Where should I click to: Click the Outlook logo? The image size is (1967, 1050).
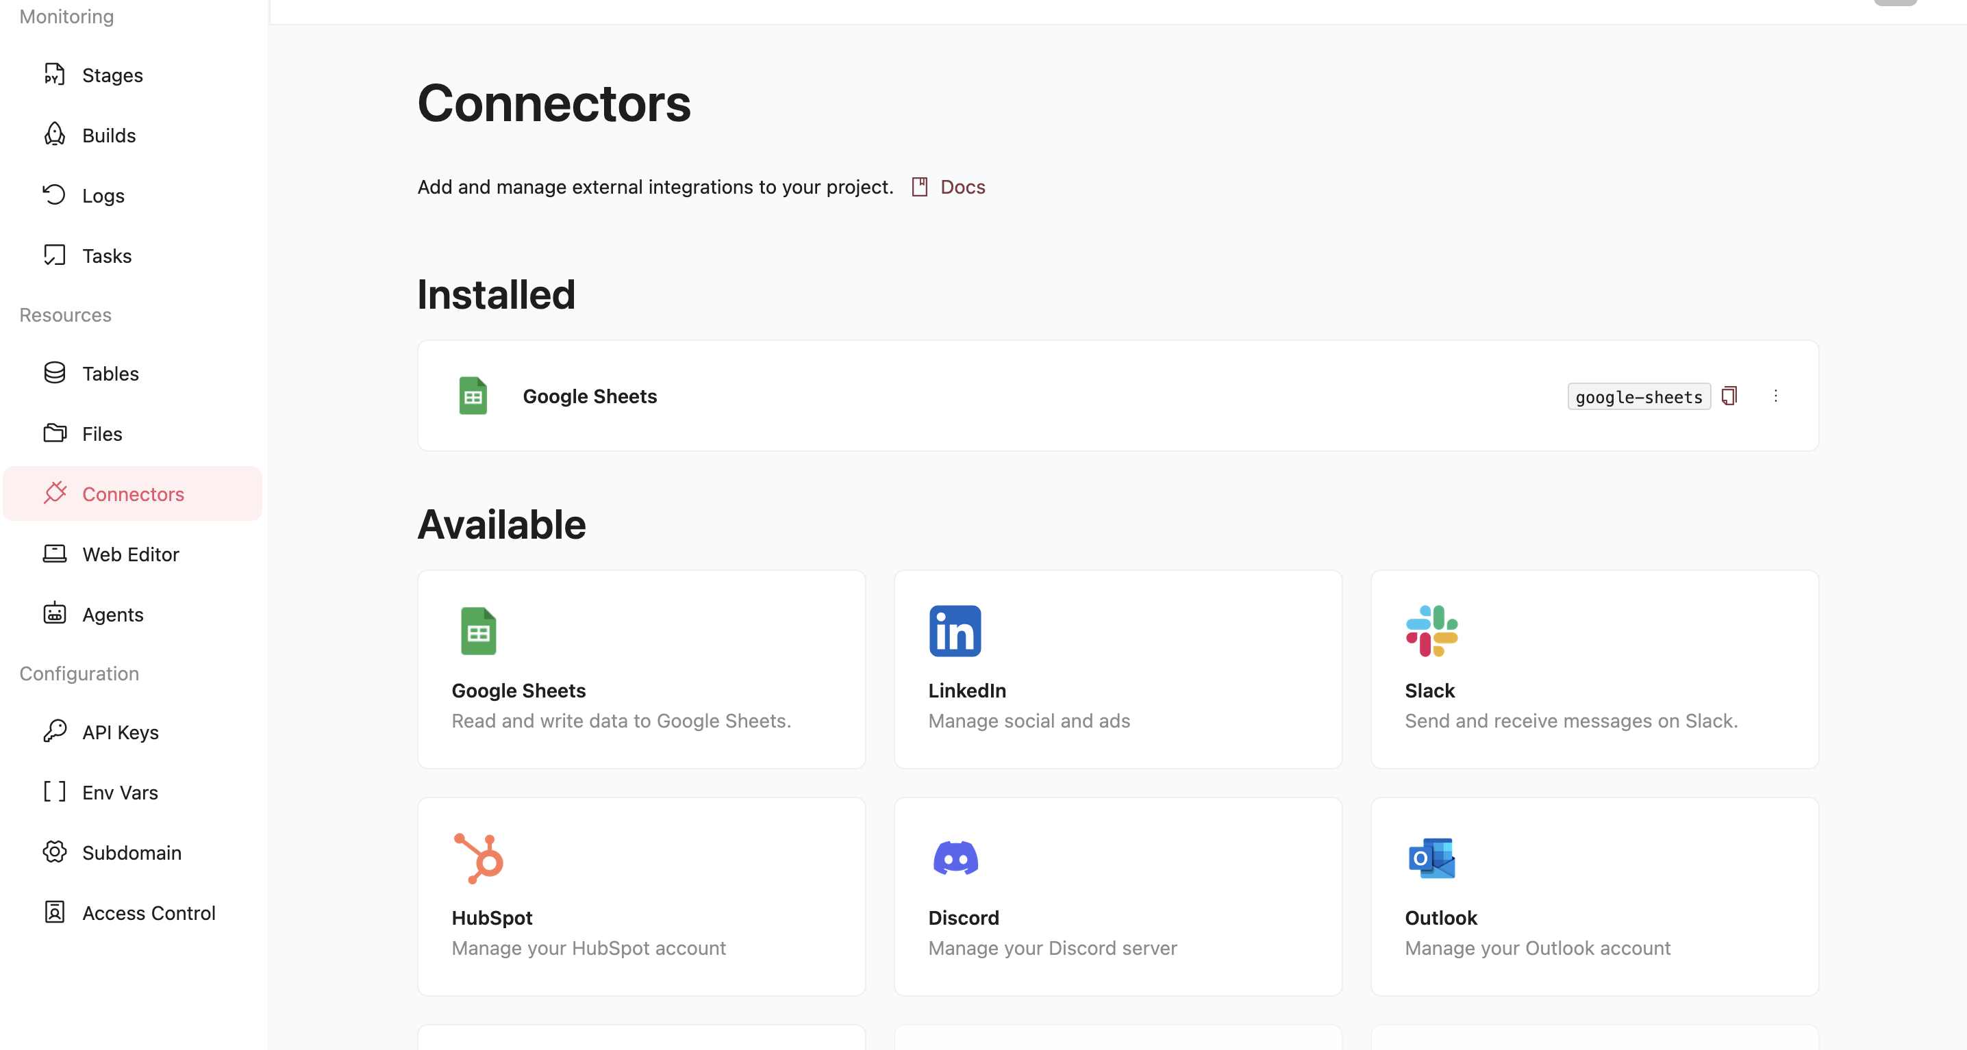click(1431, 858)
